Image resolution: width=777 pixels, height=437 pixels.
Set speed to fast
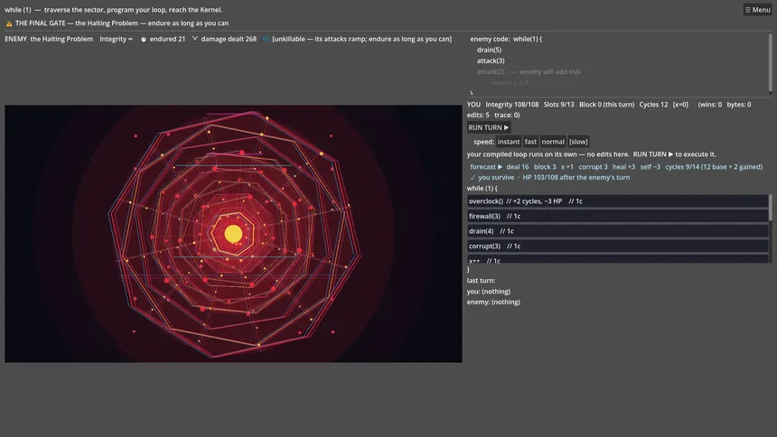[x=530, y=142]
